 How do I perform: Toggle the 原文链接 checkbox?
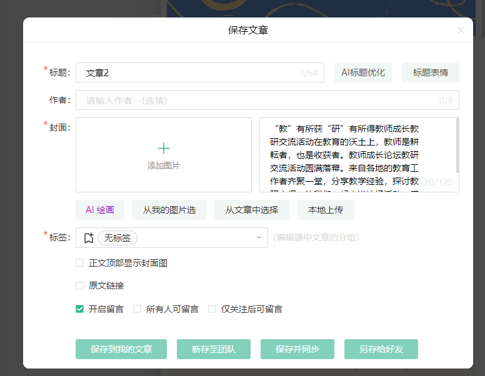[79, 285]
